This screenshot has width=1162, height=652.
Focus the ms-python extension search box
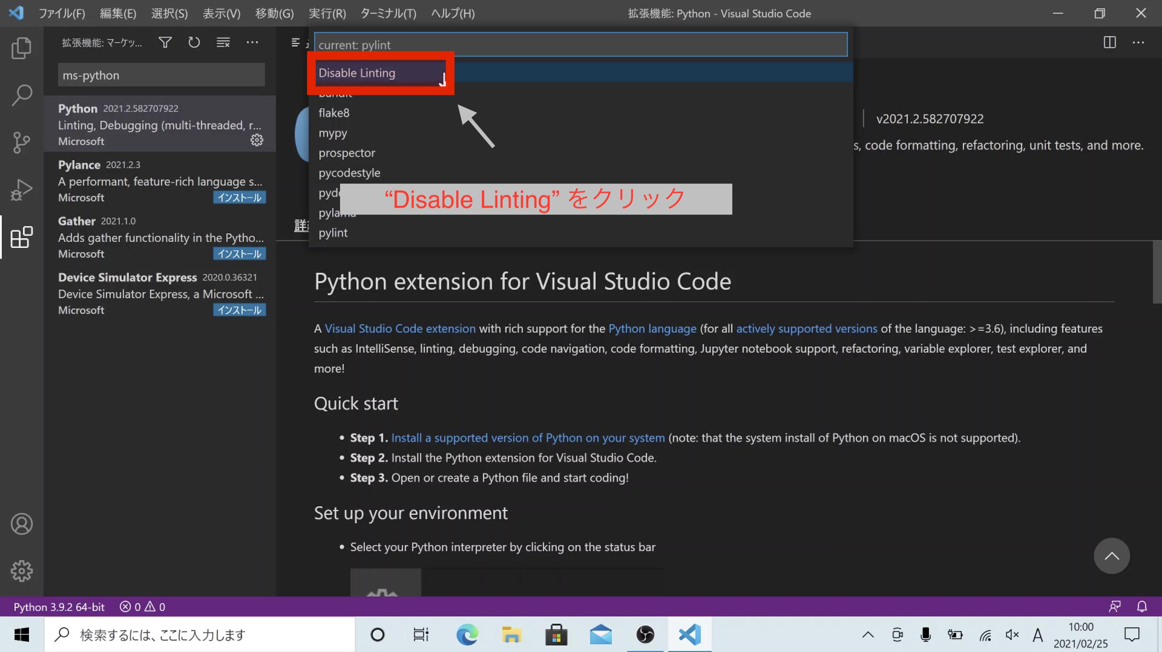click(x=161, y=75)
